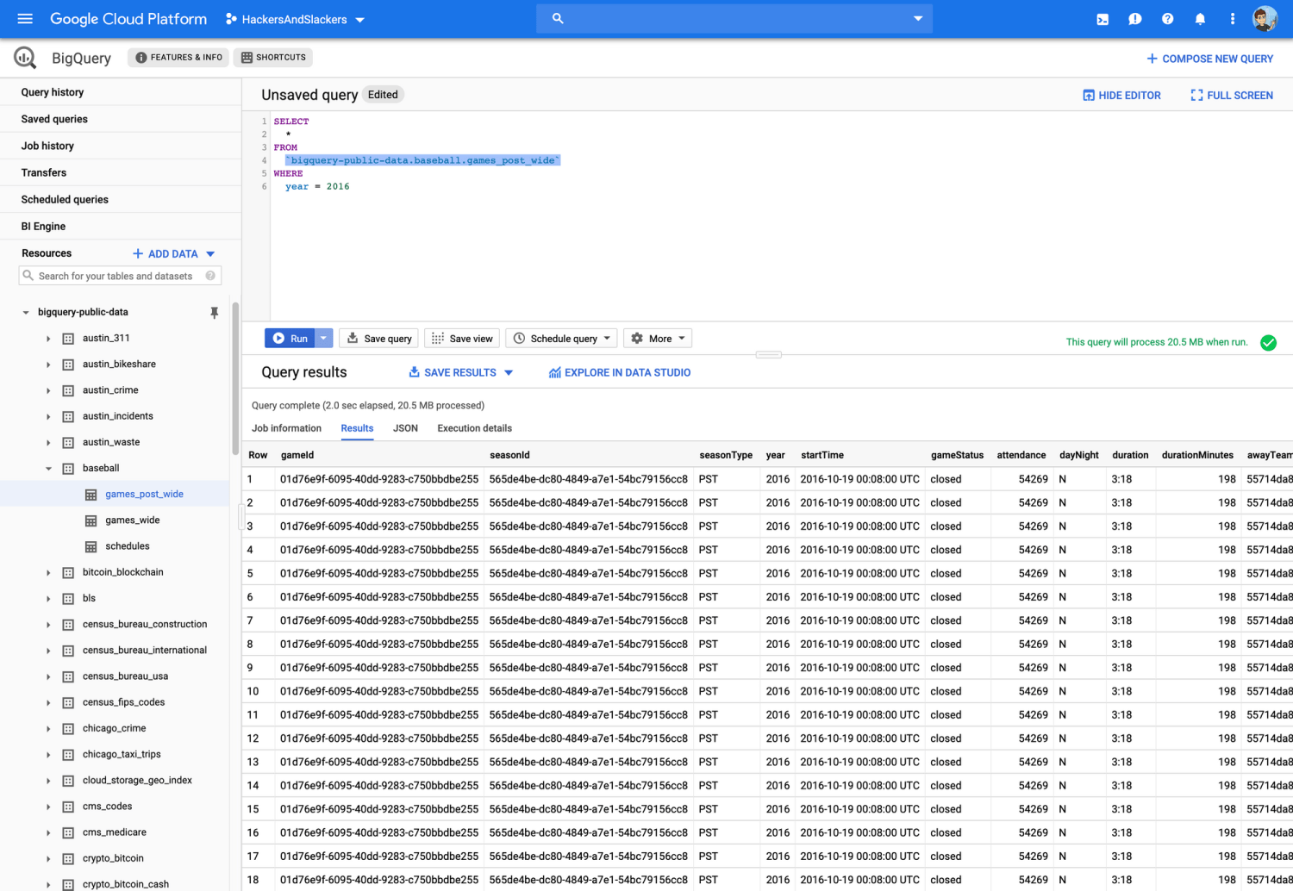Click the chicago_crime dataset icon
The image size is (1293, 891).
tap(68, 729)
